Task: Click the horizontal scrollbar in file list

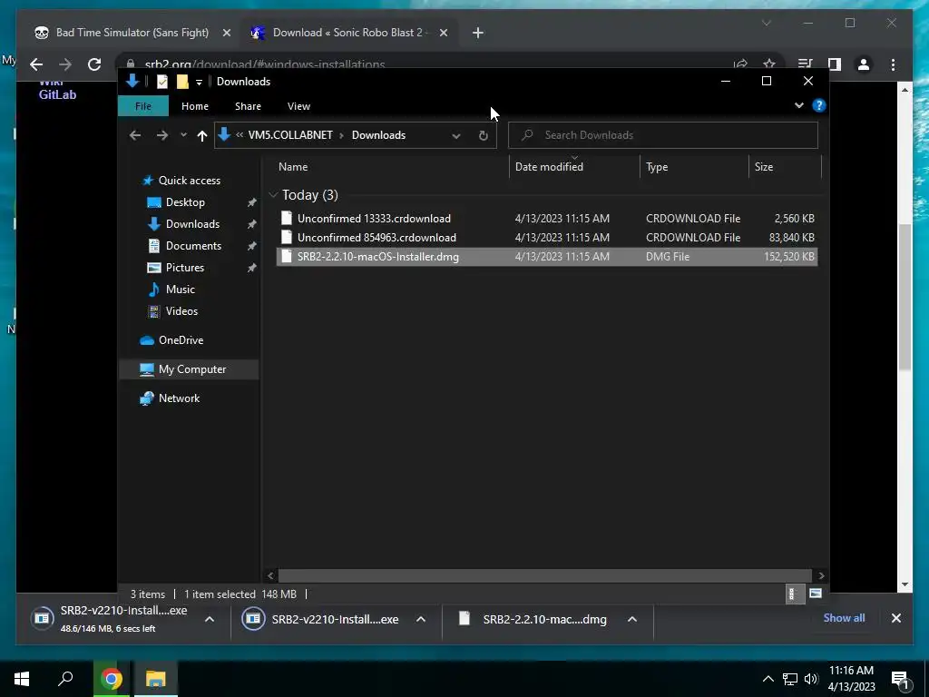Action: [x=544, y=575]
